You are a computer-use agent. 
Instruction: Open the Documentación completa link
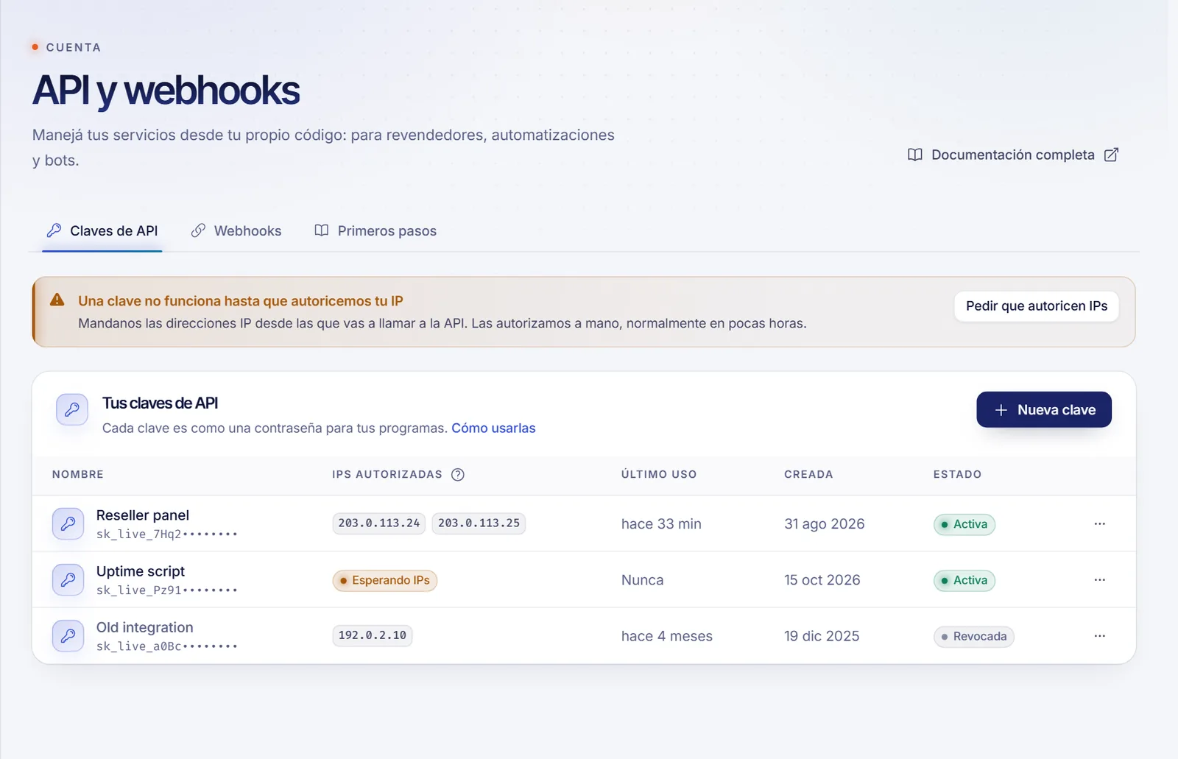coord(1013,155)
